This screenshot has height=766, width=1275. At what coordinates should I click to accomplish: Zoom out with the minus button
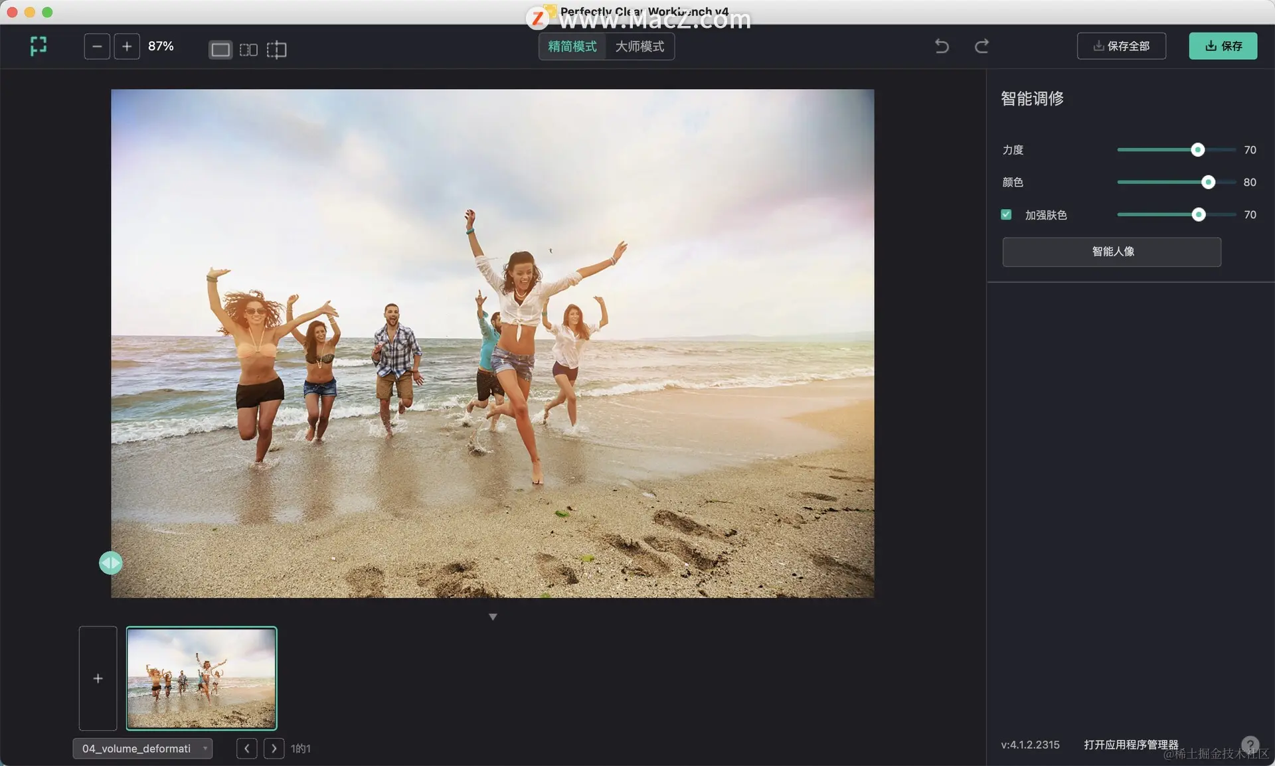coord(97,46)
